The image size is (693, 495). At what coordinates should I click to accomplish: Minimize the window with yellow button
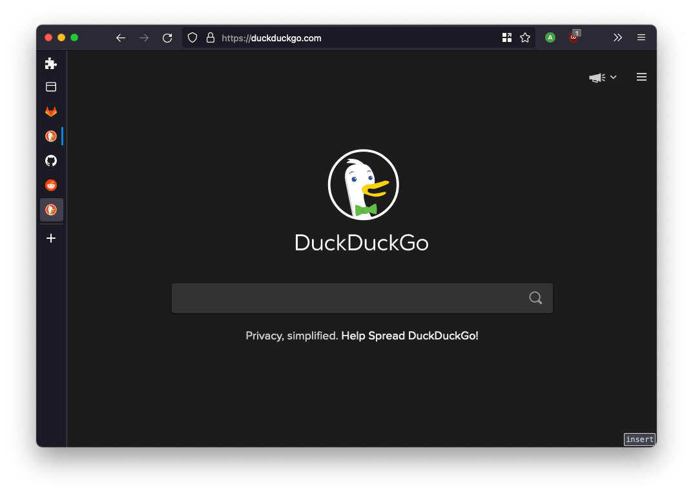[x=61, y=37]
